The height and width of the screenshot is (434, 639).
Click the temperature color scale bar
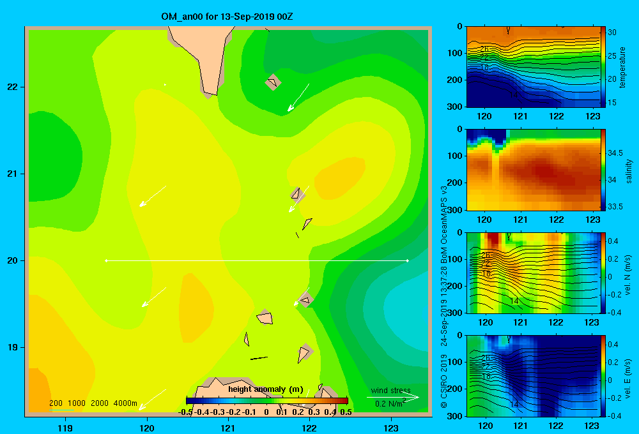603,67
